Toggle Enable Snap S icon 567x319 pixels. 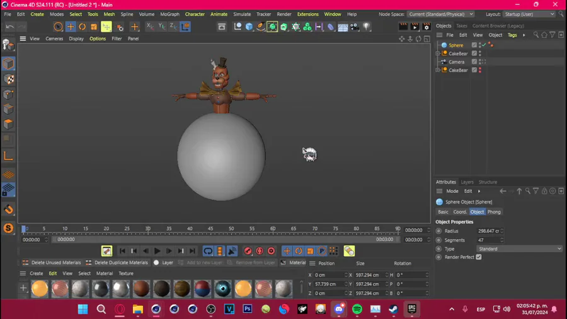click(x=8, y=228)
